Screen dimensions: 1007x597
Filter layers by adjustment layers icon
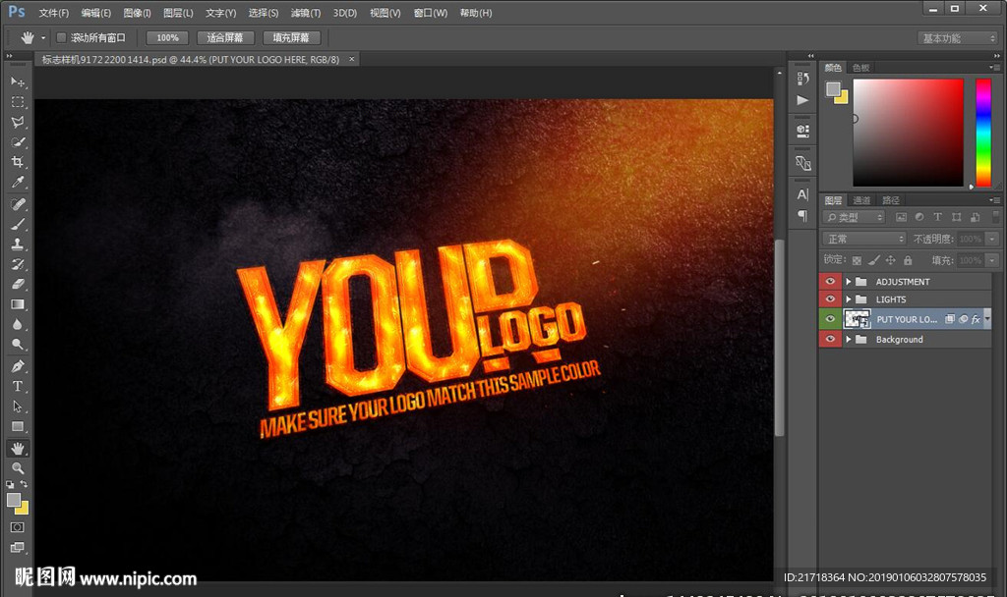click(x=919, y=217)
